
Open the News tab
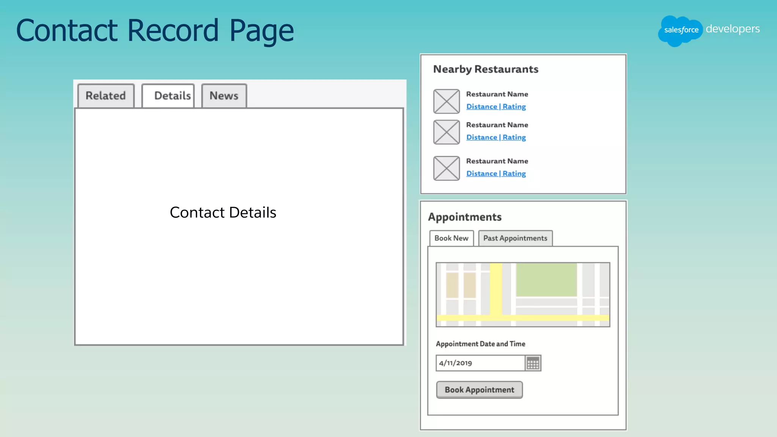click(x=224, y=96)
